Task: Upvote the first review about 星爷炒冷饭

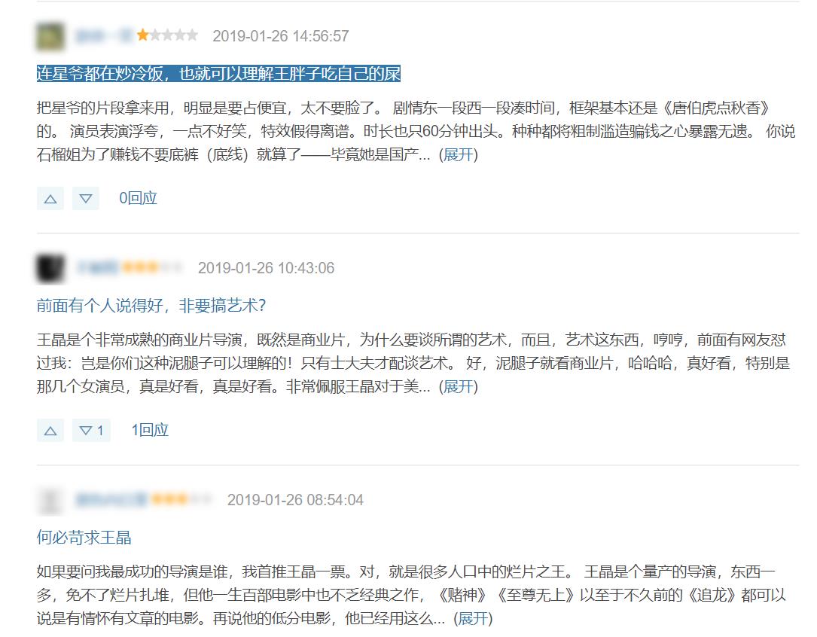Action: (x=50, y=199)
